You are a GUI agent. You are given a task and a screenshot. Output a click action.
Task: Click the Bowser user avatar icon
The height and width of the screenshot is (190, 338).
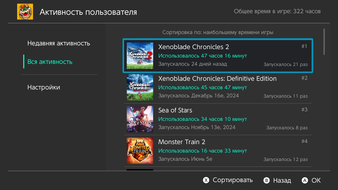[25, 12]
